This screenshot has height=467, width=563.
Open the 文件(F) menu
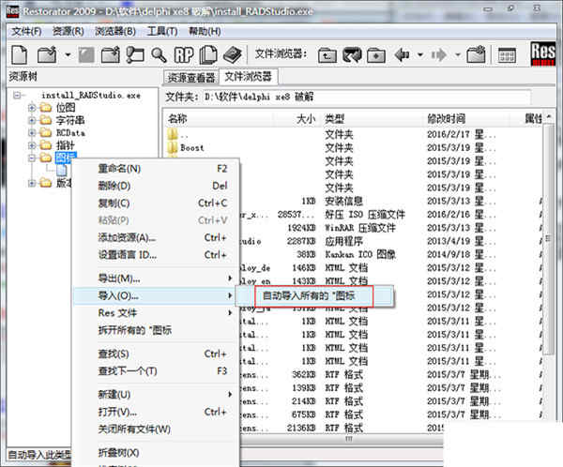26,32
